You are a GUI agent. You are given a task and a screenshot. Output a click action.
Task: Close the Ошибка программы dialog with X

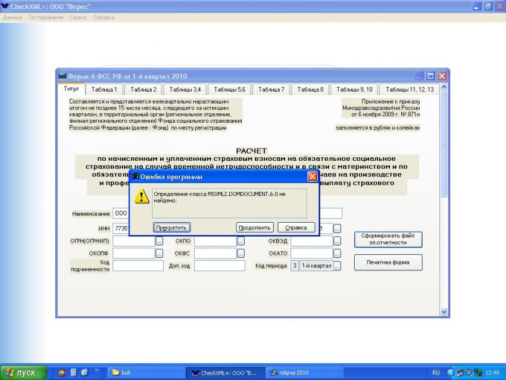[313, 177]
